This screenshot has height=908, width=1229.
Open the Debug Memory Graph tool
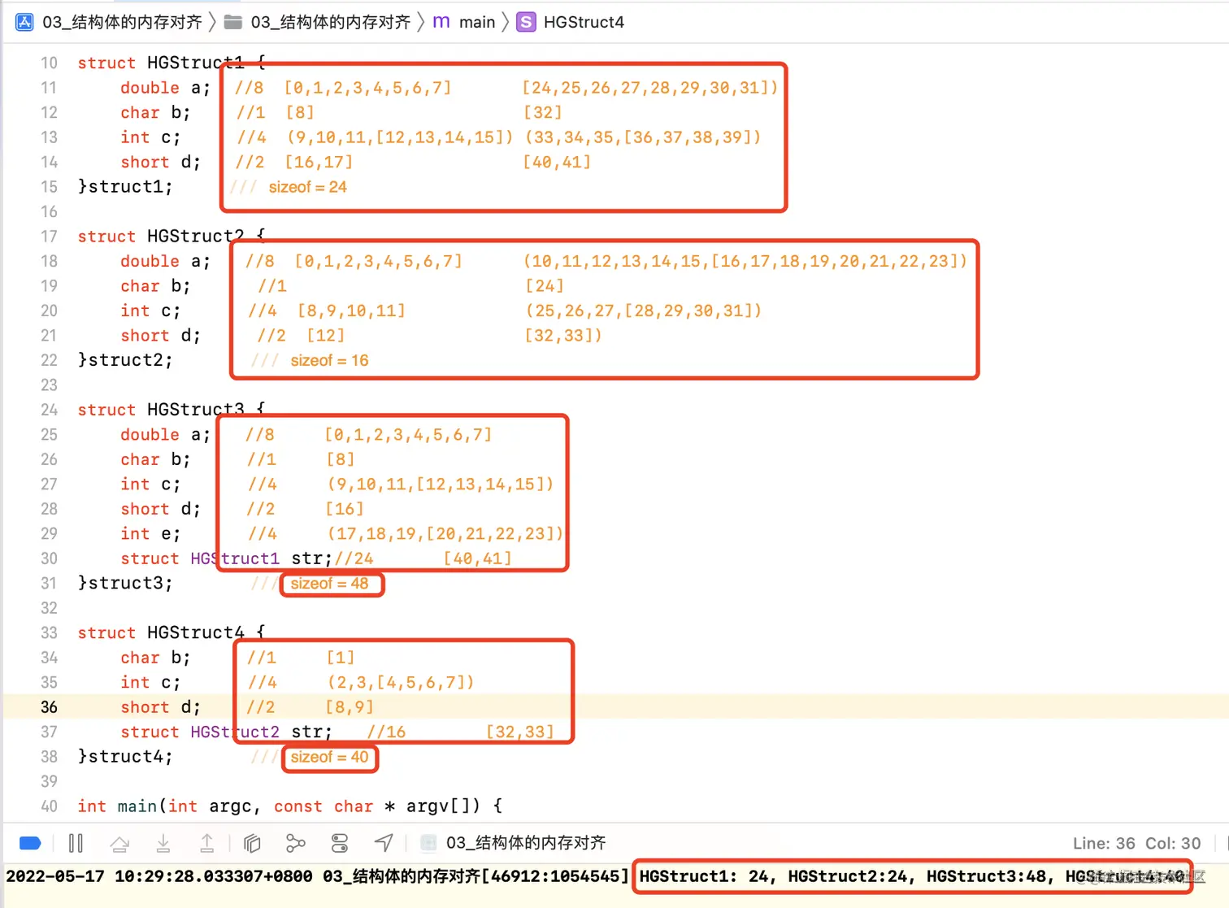(x=296, y=843)
